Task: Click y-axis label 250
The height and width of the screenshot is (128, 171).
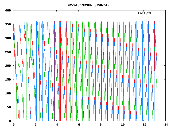Action: 8,52
